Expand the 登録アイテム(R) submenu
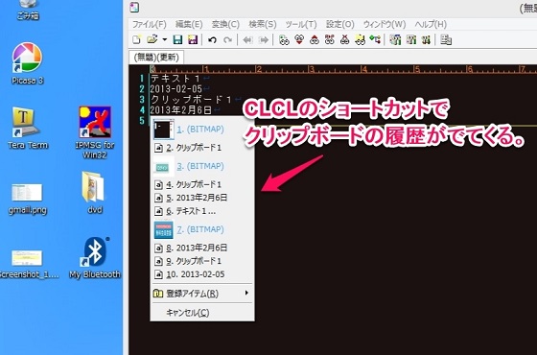 (x=202, y=294)
